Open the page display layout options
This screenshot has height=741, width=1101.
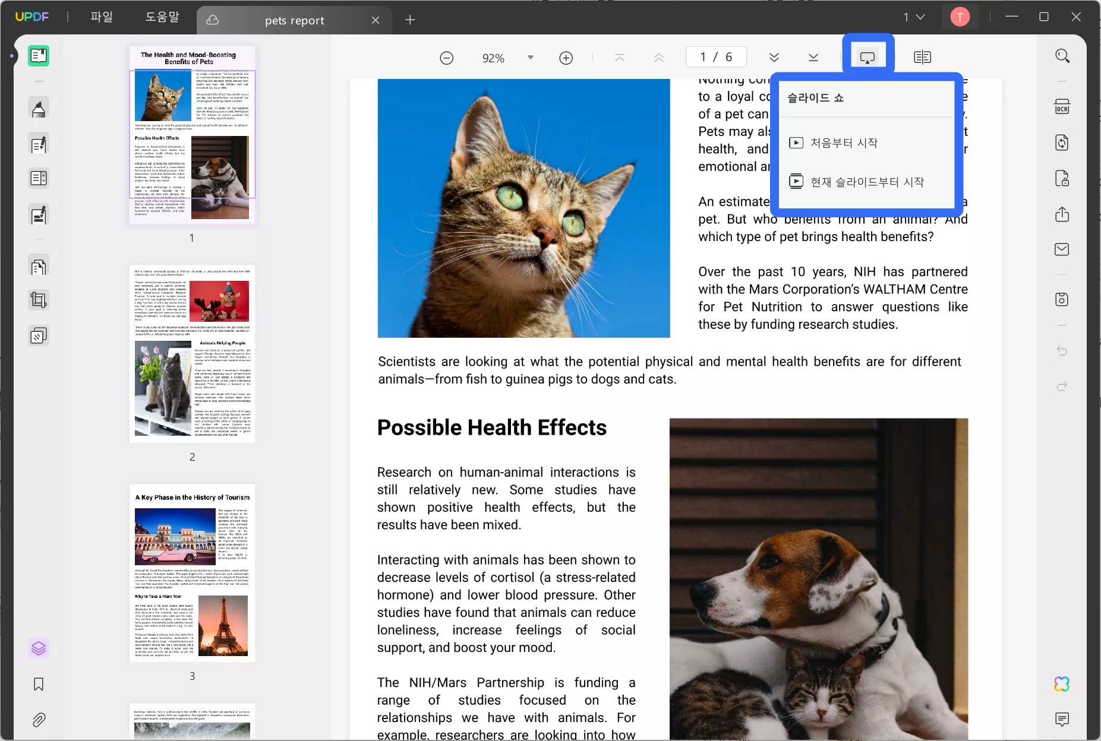tap(923, 58)
